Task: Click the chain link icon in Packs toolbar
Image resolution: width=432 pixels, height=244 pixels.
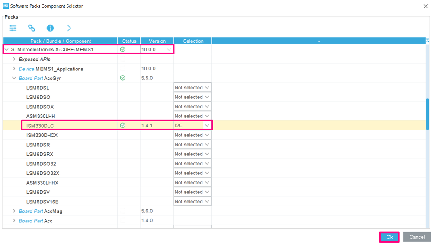Action: coord(32,28)
